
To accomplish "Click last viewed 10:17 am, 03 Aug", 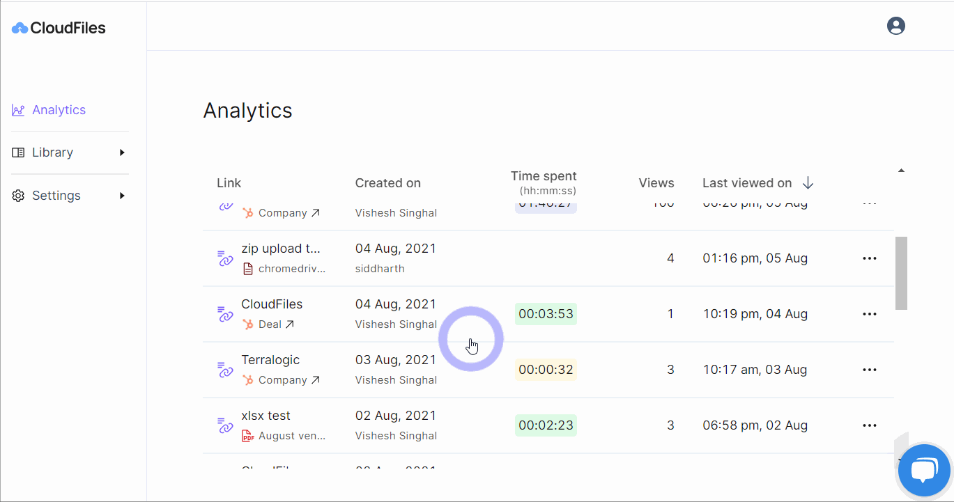I will [755, 370].
